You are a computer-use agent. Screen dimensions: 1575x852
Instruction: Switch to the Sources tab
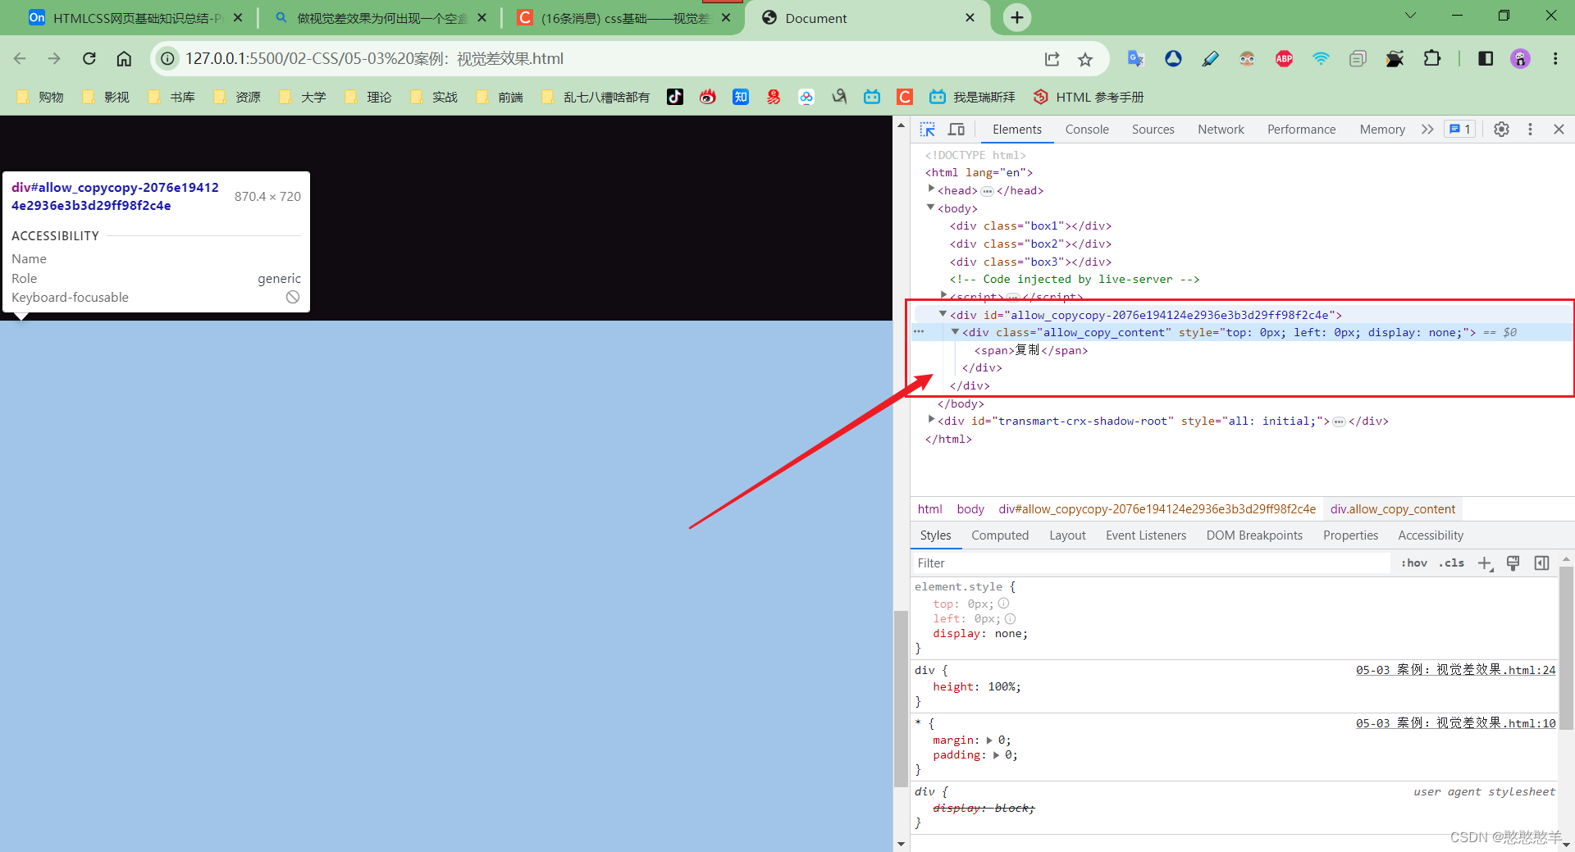[1153, 130]
